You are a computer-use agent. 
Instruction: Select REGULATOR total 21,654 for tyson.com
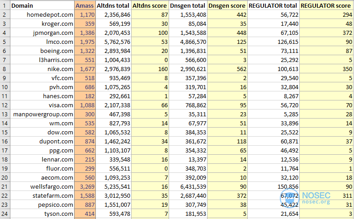(x=274, y=214)
